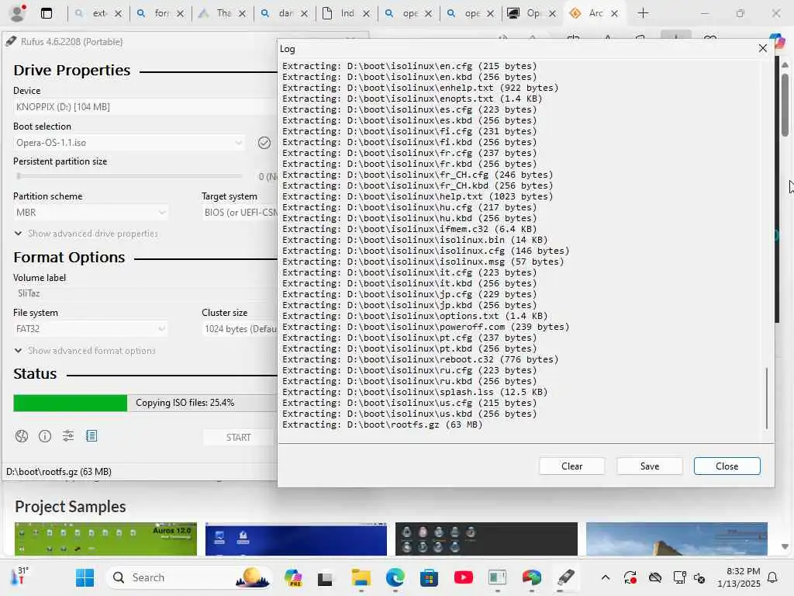The height and width of the screenshot is (596, 794).
Task: Open the browser tab actions menu icon
Action: coord(47,13)
